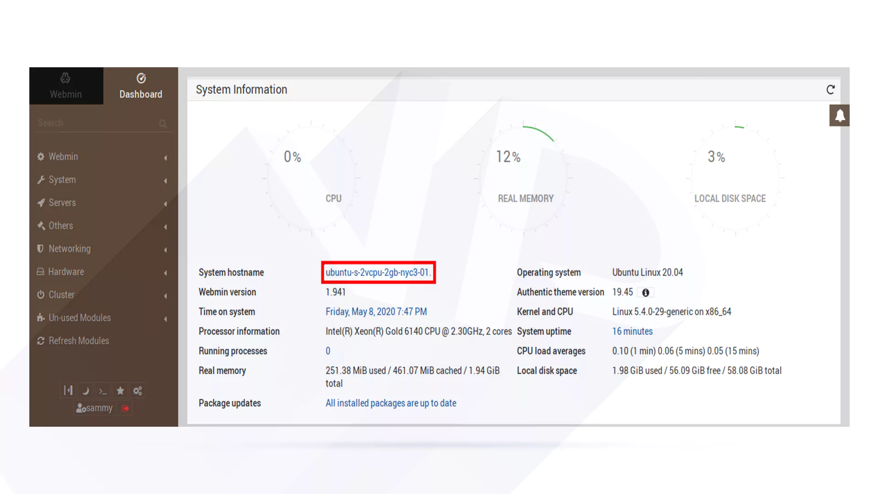Click the red logout icon
Image resolution: width=879 pixels, height=494 pixels.
pyautogui.click(x=125, y=408)
